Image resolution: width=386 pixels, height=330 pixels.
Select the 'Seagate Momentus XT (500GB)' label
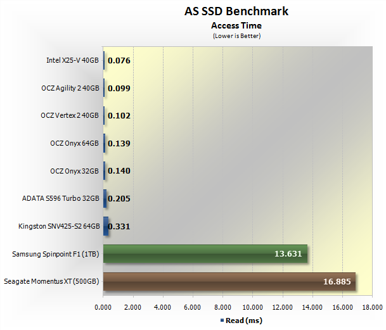[x=51, y=281]
